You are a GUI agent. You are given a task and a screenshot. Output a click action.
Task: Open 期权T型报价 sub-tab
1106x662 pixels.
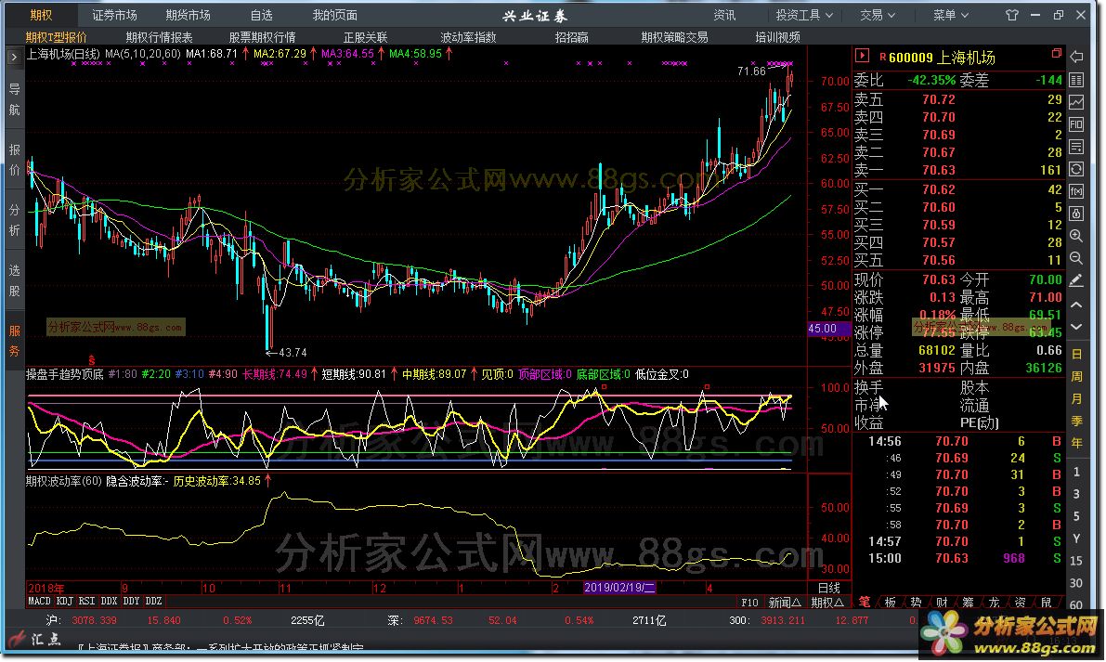click(57, 37)
